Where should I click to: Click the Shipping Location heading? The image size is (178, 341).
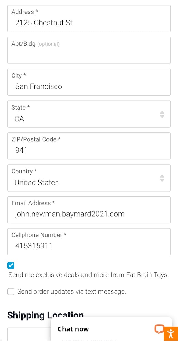pyautogui.click(x=45, y=315)
